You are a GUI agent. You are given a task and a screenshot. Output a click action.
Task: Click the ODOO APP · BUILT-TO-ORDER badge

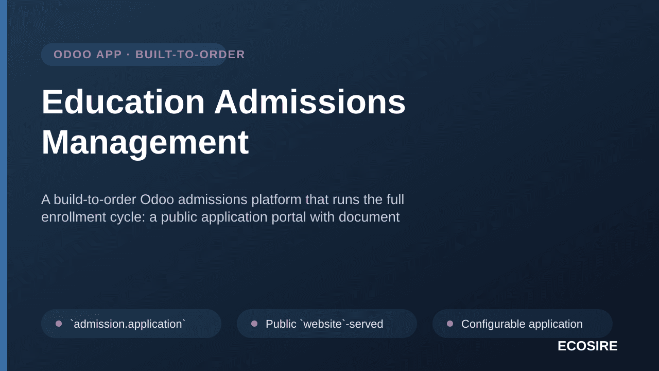tap(134, 55)
